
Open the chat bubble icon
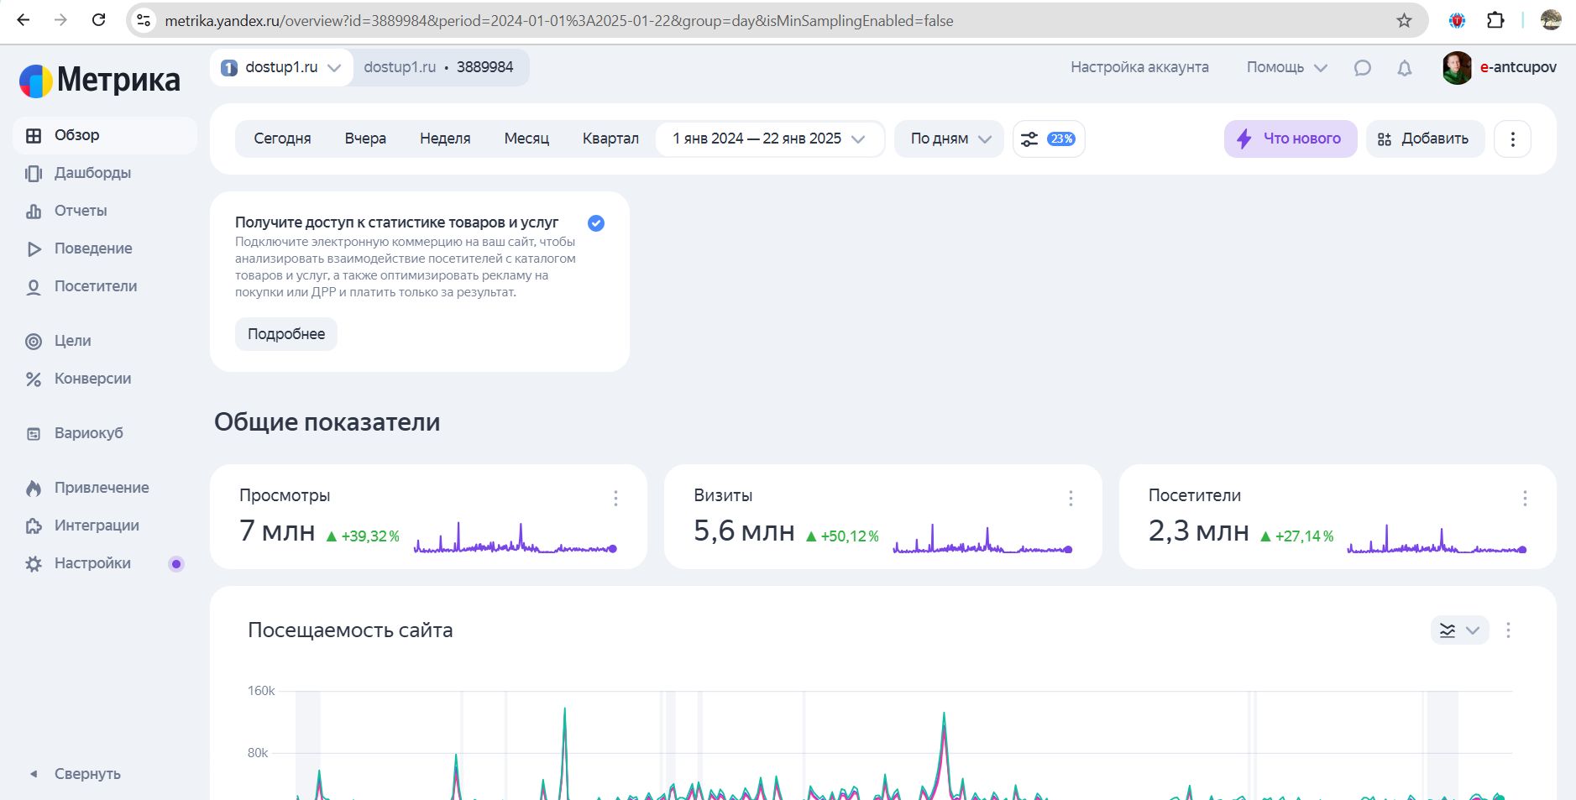coord(1362,68)
